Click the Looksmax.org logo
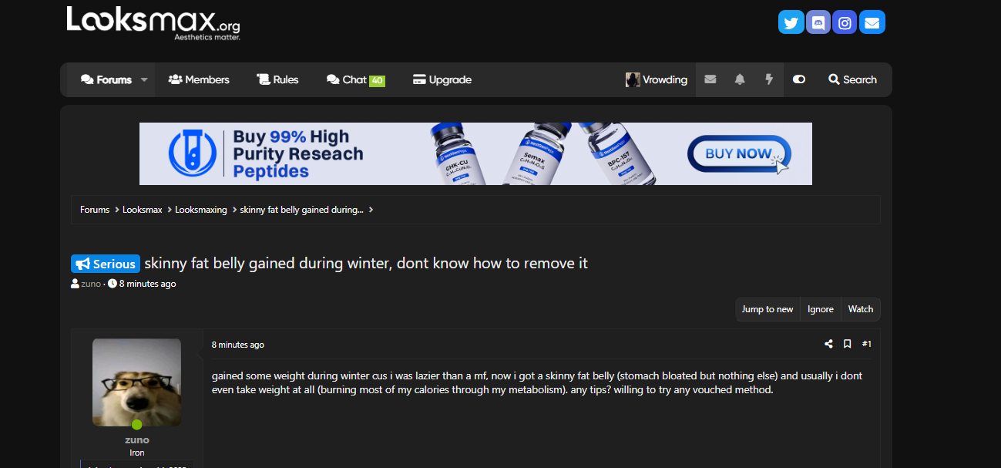Screen dimensions: 1001x468 pyautogui.click(x=153, y=22)
